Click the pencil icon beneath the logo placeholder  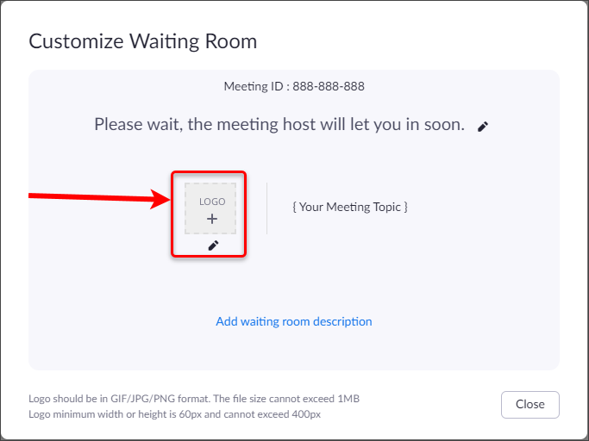pyautogui.click(x=213, y=245)
